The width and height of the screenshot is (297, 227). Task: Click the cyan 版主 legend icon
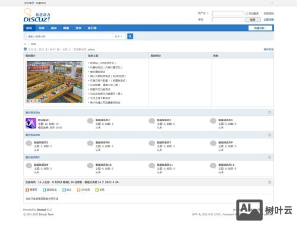pyautogui.click(x=64, y=190)
